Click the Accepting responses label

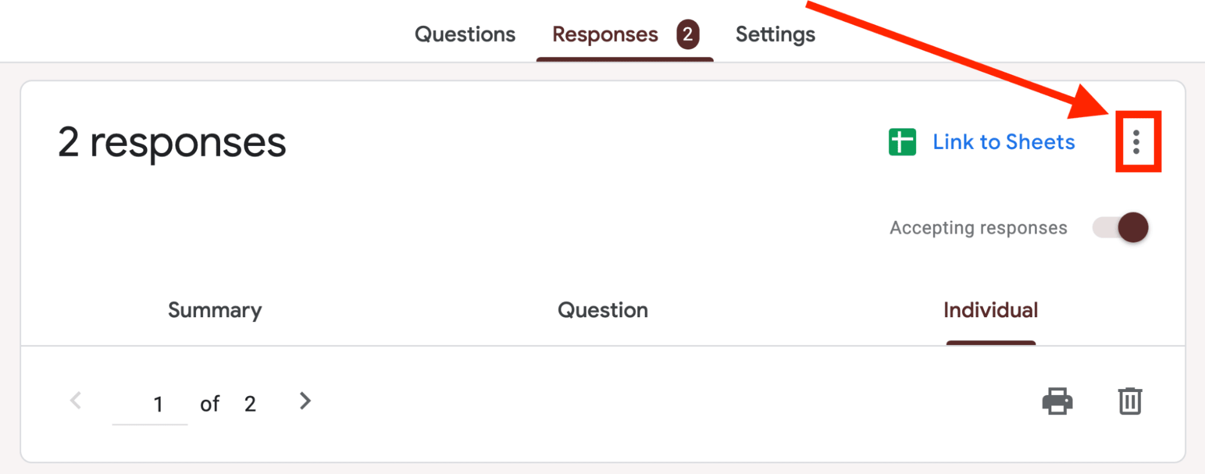pos(978,227)
